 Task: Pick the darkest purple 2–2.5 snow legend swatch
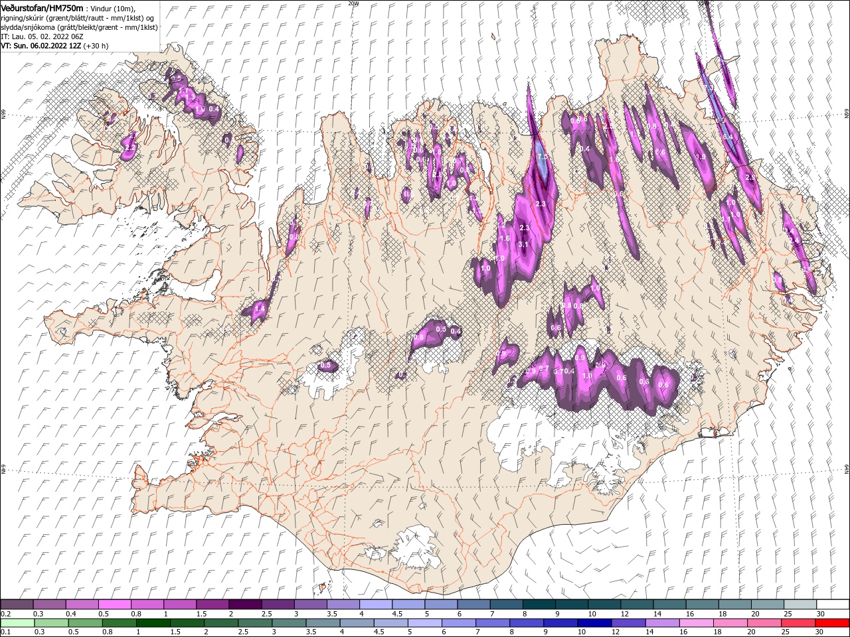pyautogui.click(x=245, y=604)
